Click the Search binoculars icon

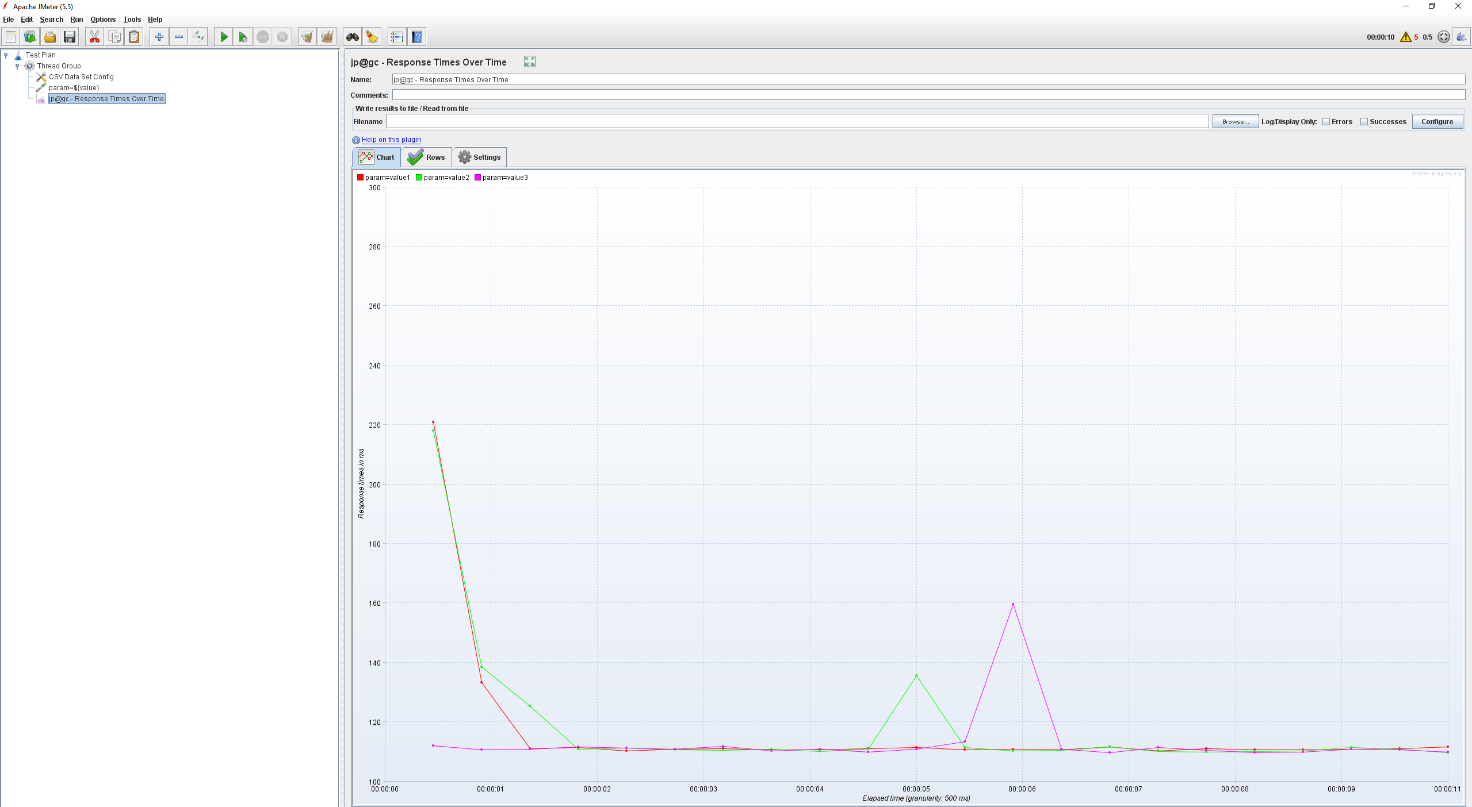[x=352, y=37]
